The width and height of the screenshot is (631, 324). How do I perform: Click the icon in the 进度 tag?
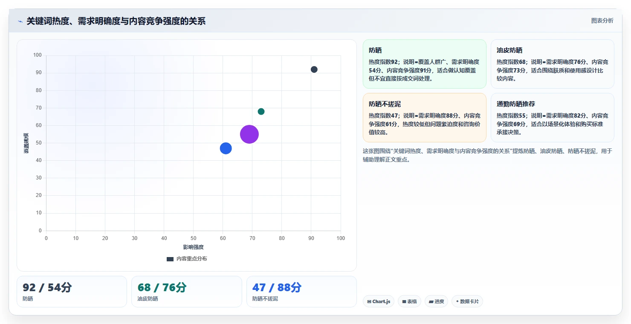pos(431,301)
